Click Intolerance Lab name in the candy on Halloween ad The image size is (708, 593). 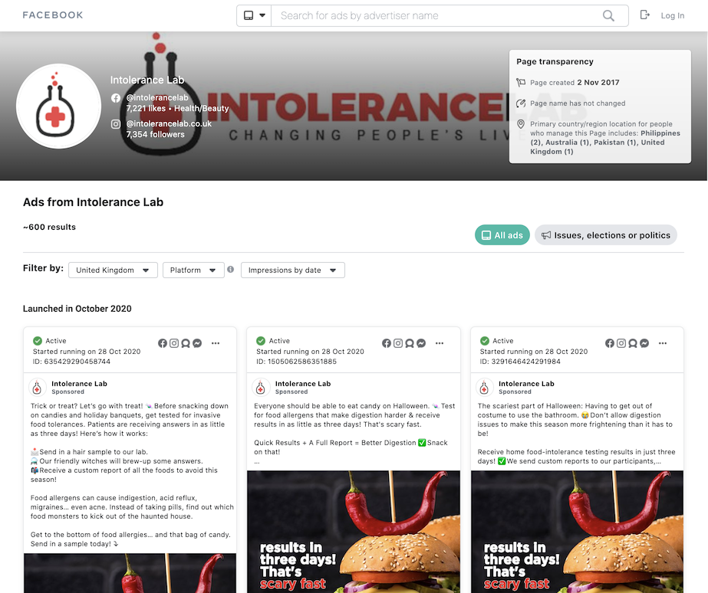click(303, 384)
